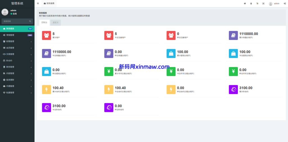Open the settings cogs icon at far right
The width and height of the screenshot is (288, 142).
click(x=285, y=3)
